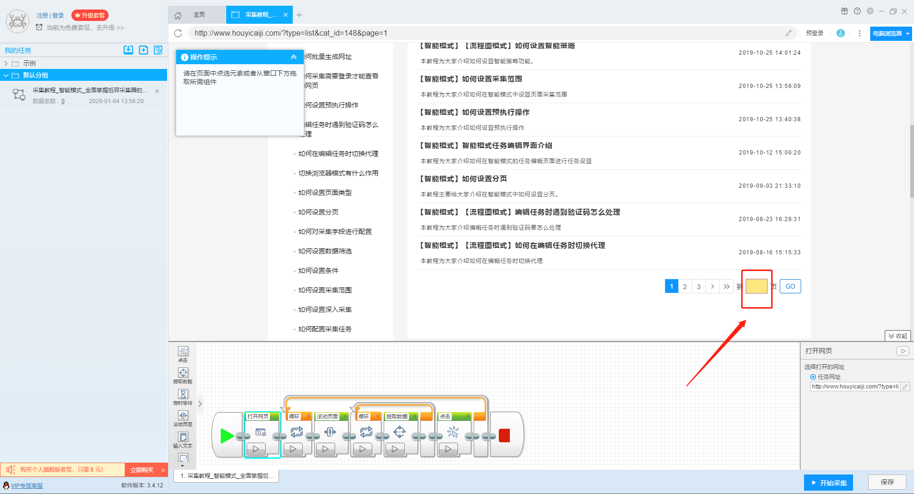Screen dimensions: 914x494
Task: Click the 立即购买 button
Action: [142, 470]
